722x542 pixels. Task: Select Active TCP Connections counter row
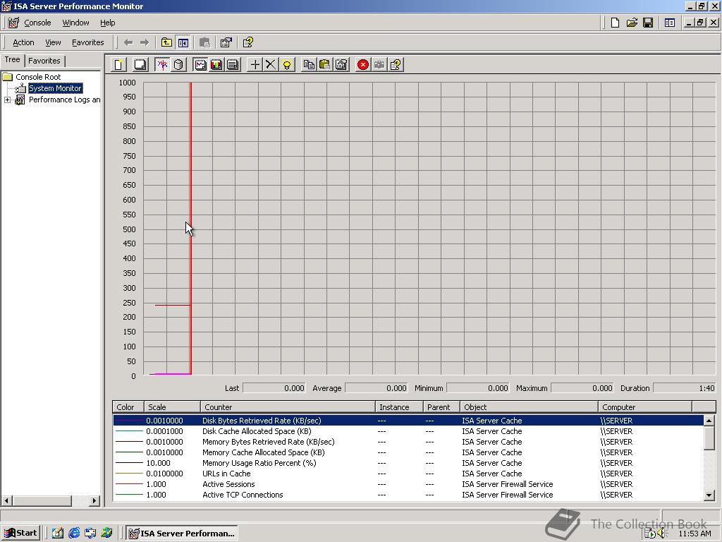[x=408, y=495]
